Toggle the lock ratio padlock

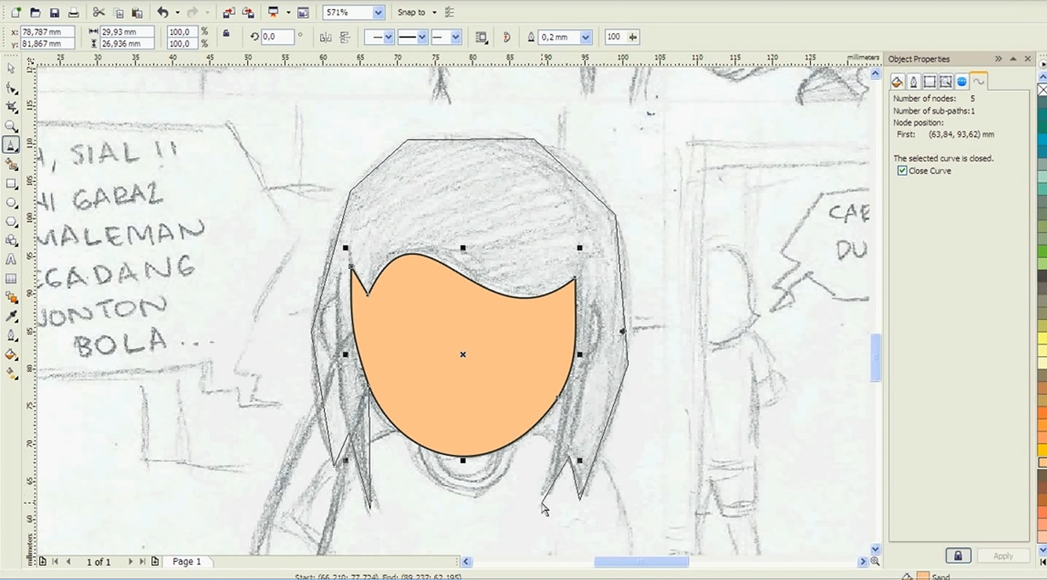click(x=226, y=34)
